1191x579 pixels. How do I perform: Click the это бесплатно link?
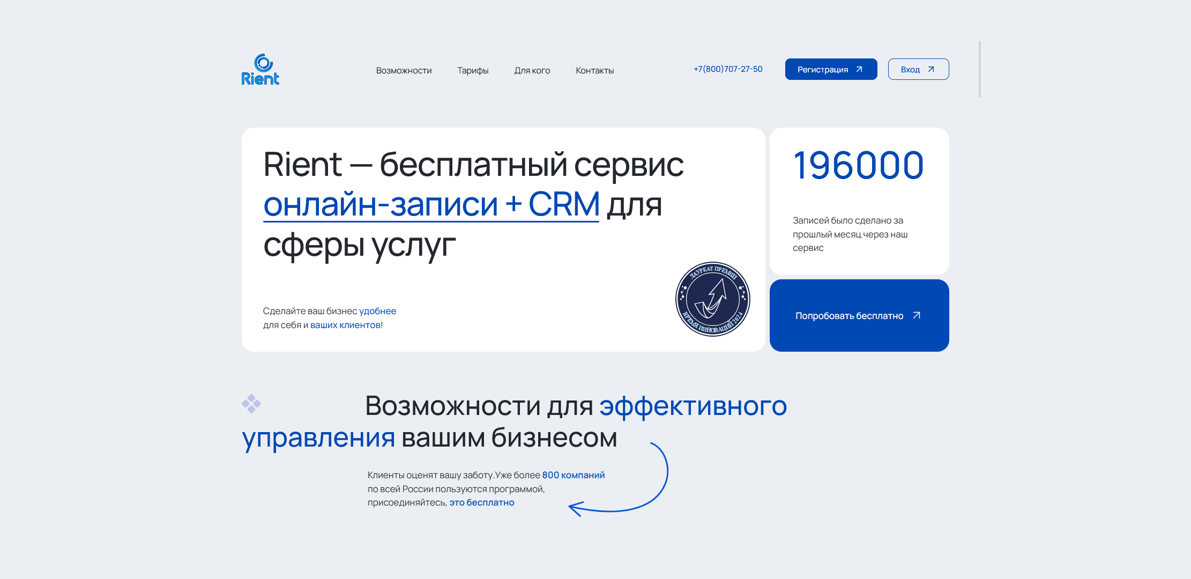(x=481, y=502)
